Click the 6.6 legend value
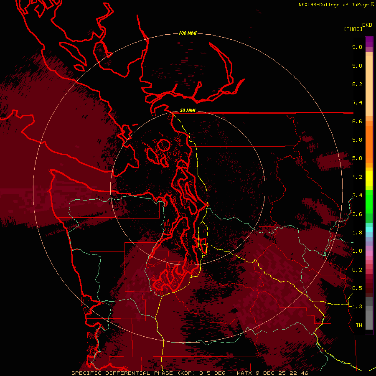 (x=357, y=122)
